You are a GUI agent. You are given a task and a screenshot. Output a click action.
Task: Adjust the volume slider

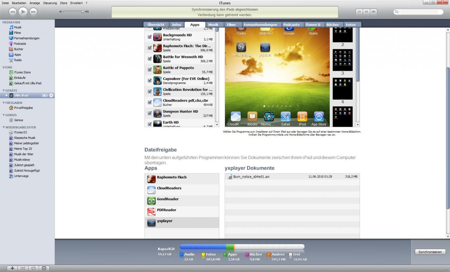[74, 12]
